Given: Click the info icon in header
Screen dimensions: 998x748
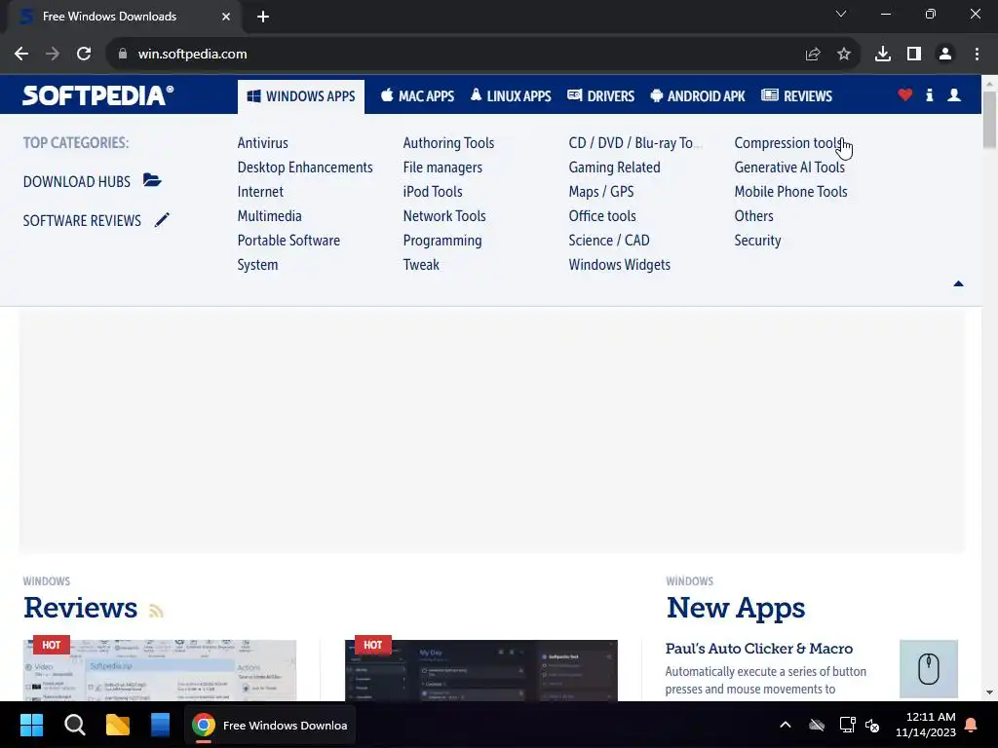Looking at the screenshot, I should pyautogui.click(x=929, y=95).
